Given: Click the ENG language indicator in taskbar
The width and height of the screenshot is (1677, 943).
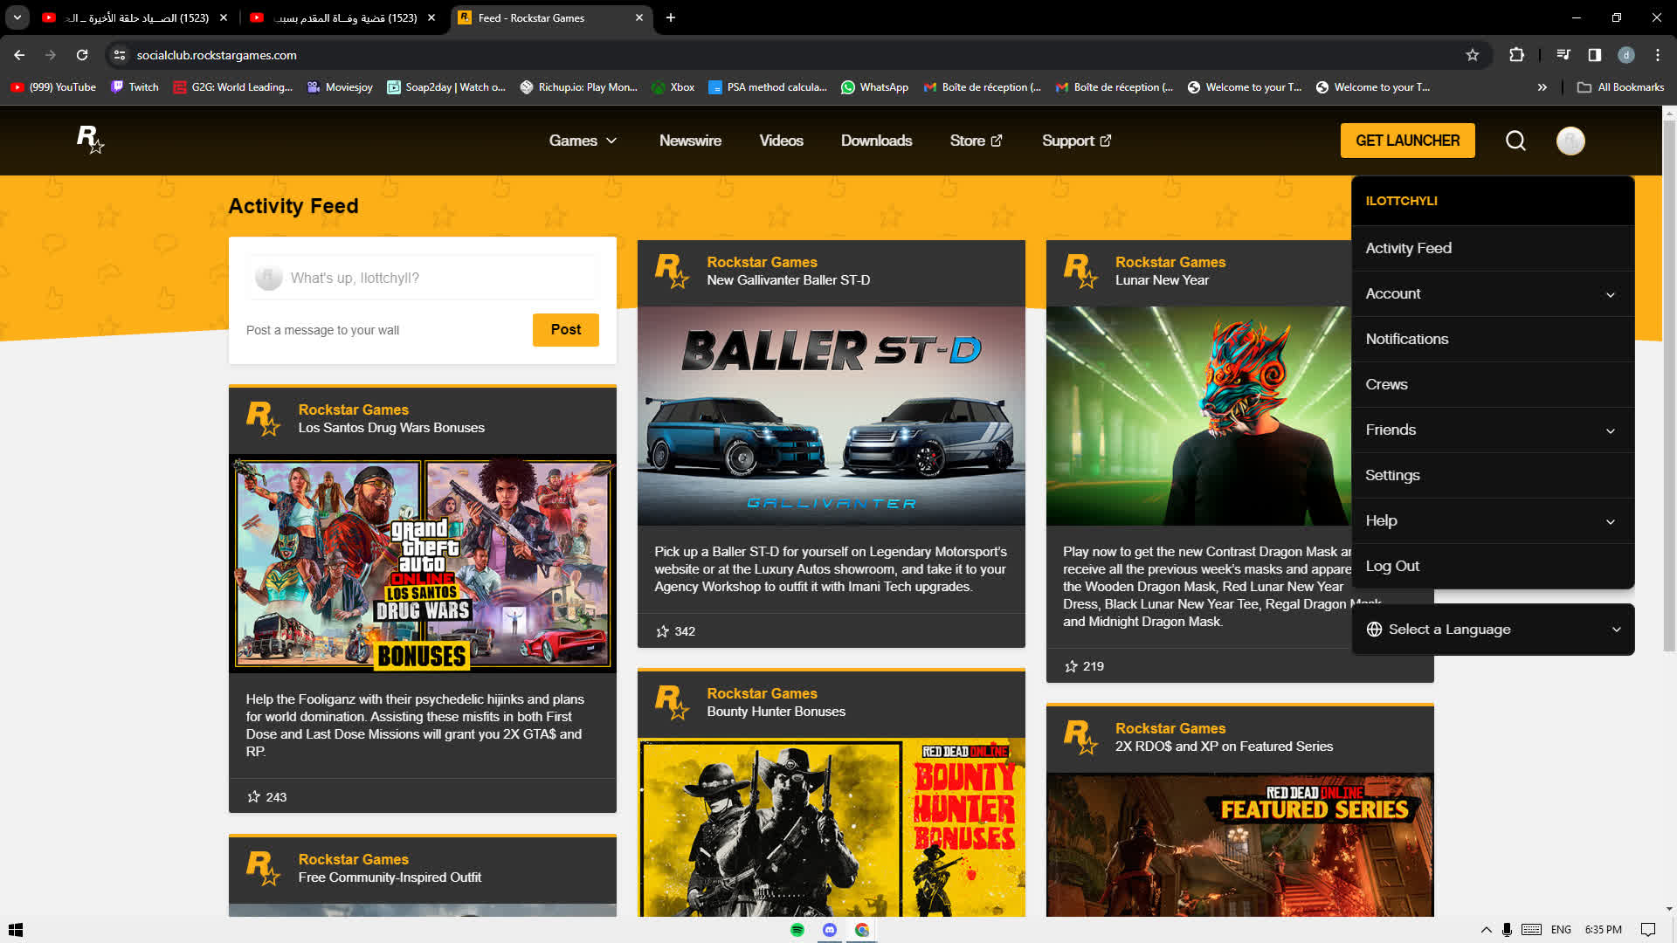Looking at the screenshot, I should [x=1561, y=930].
